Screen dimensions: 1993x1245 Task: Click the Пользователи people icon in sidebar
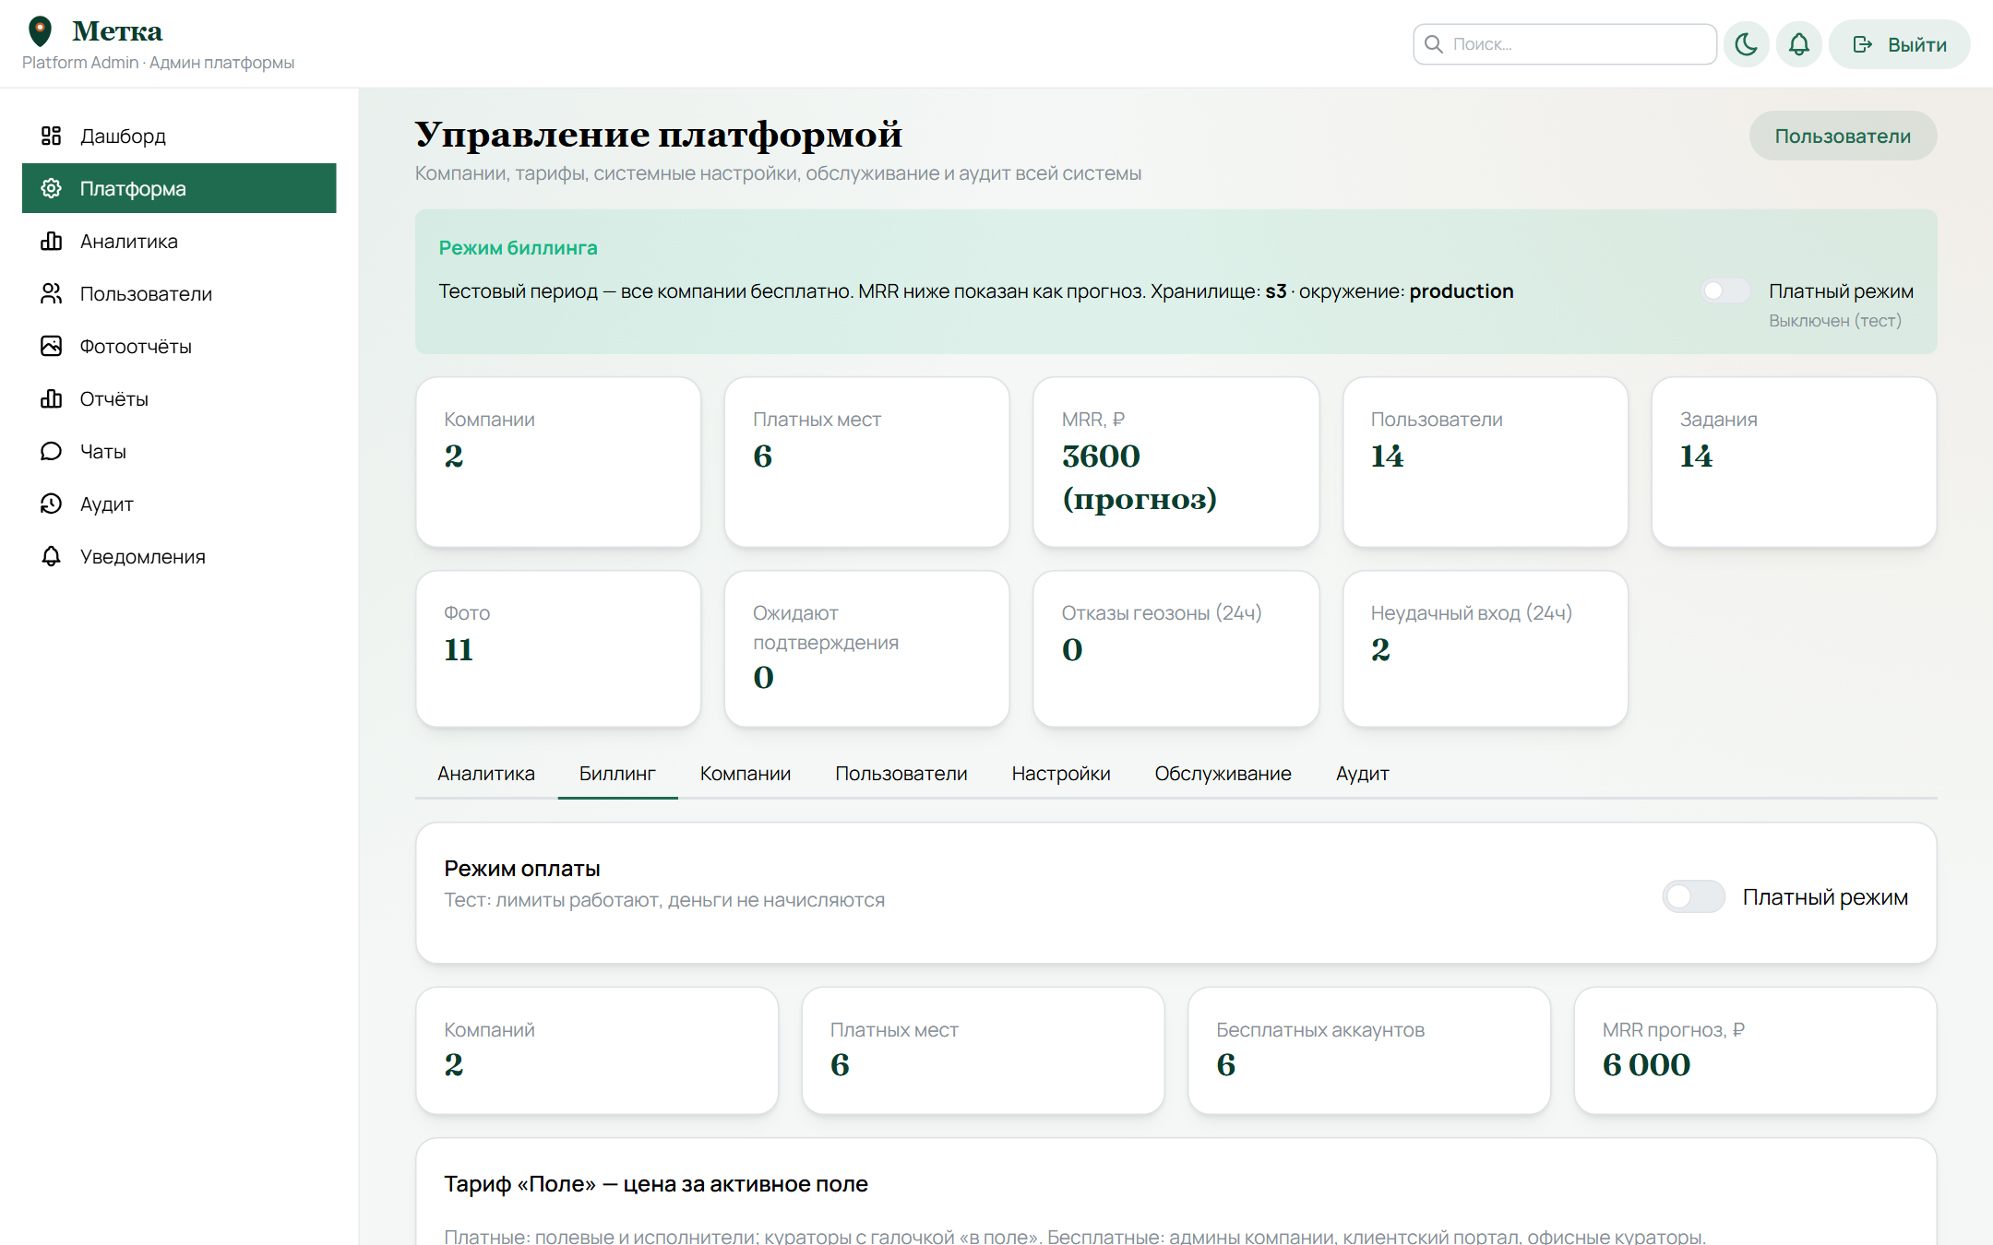[51, 293]
